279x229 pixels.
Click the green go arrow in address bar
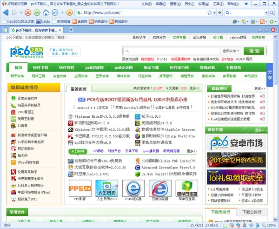219,13
